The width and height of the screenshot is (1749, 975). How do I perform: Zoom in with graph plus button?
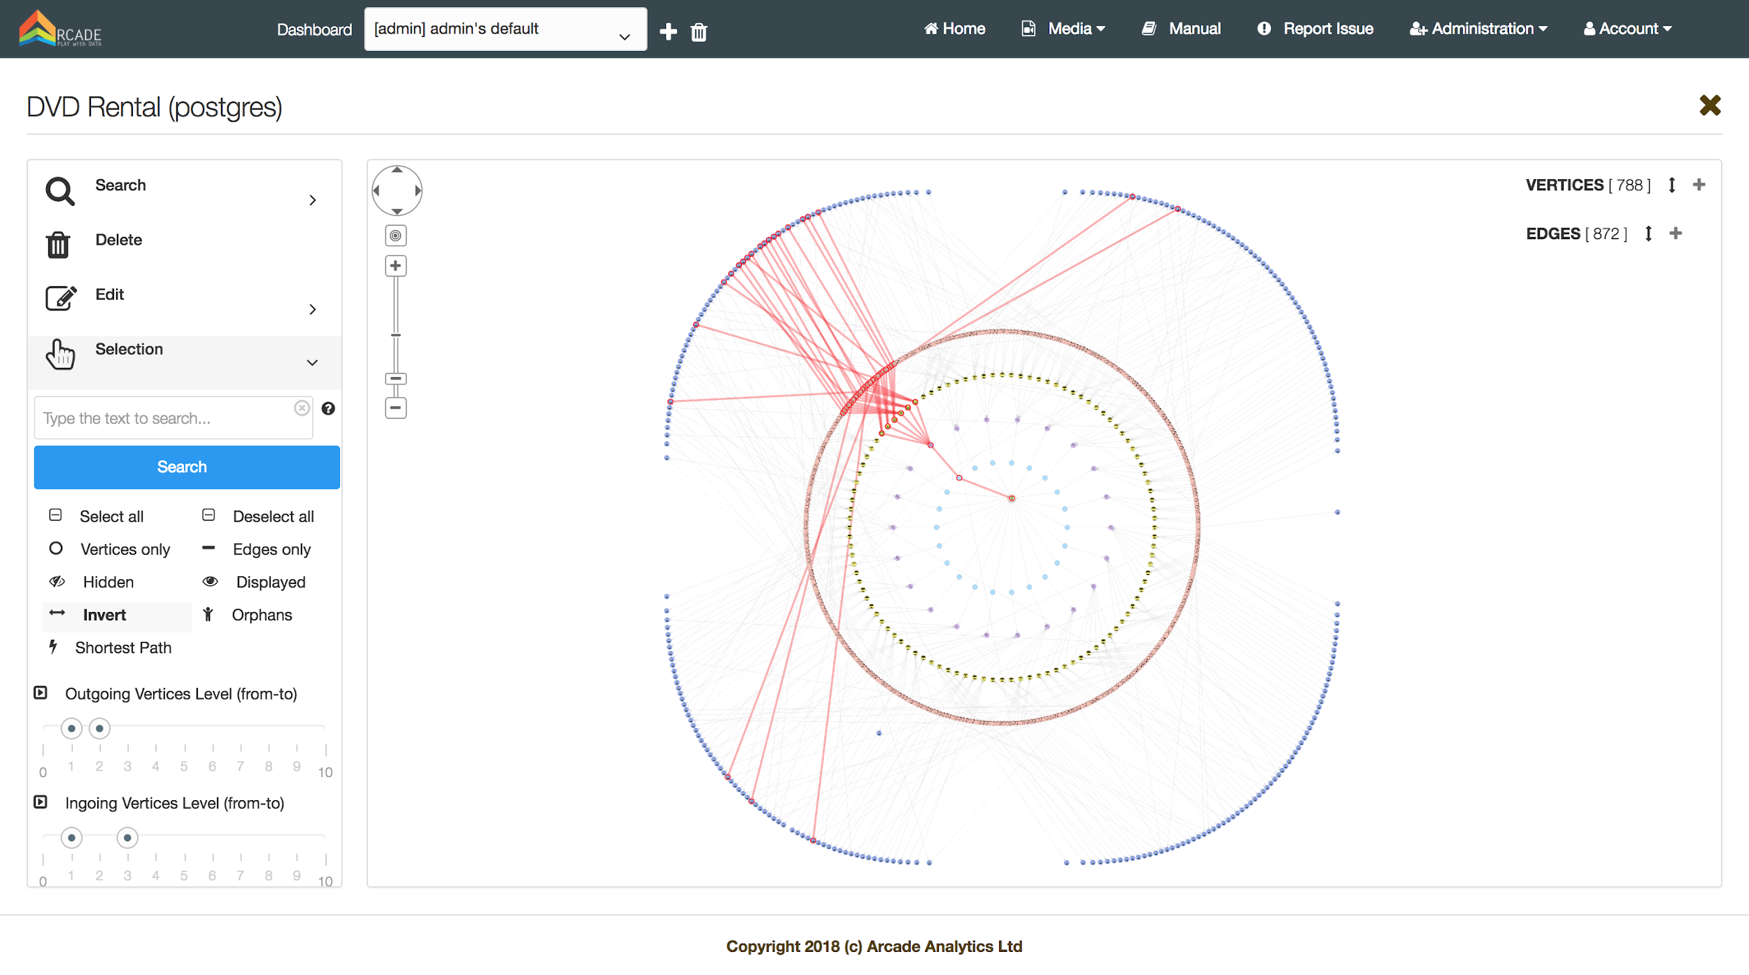pyautogui.click(x=396, y=266)
